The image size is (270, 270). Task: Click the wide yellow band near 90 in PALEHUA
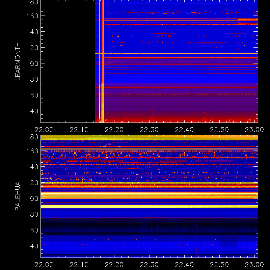click(x=149, y=207)
